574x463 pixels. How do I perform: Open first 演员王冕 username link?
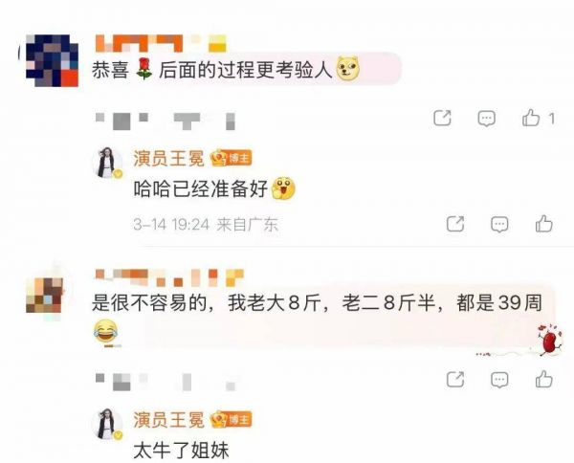[168, 159]
